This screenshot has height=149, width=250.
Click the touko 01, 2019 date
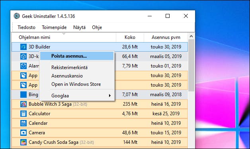[x=166, y=66]
